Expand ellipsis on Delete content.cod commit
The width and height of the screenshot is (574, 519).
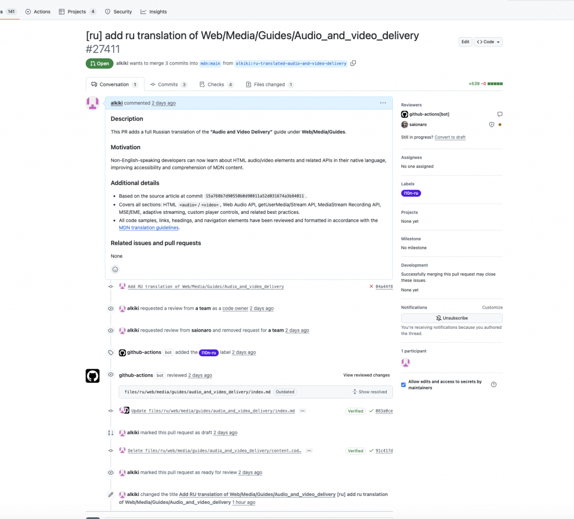click(x=309, y=451)
